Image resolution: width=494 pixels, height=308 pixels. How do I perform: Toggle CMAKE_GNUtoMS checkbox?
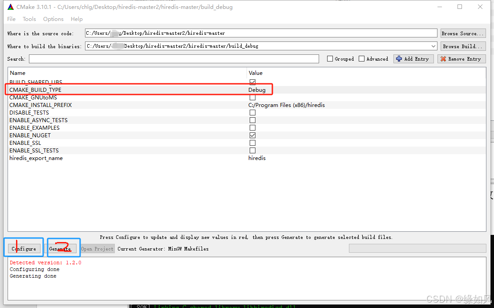coord(252,98)
